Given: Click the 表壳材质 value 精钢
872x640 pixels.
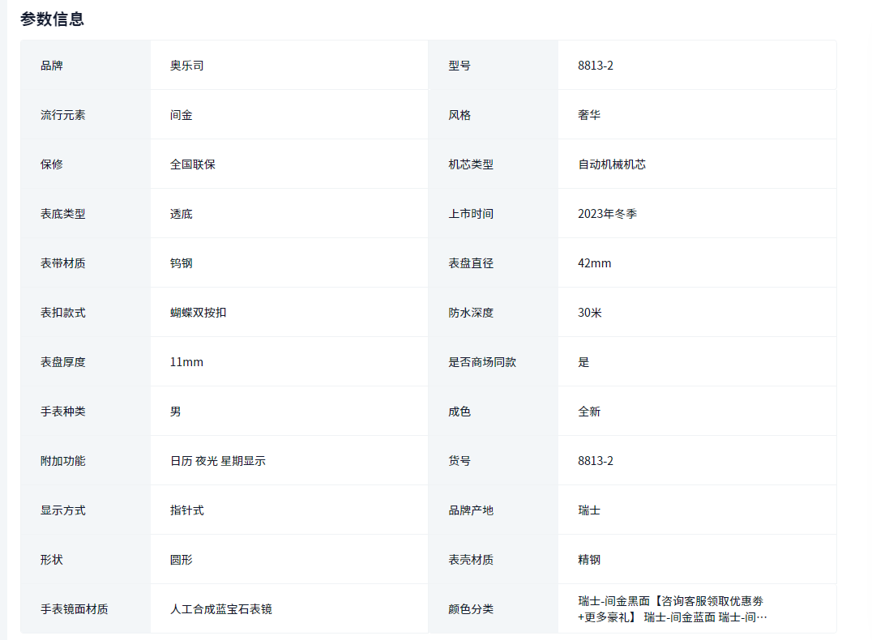Looking at the screenshot, I should (x=589, y=560).
